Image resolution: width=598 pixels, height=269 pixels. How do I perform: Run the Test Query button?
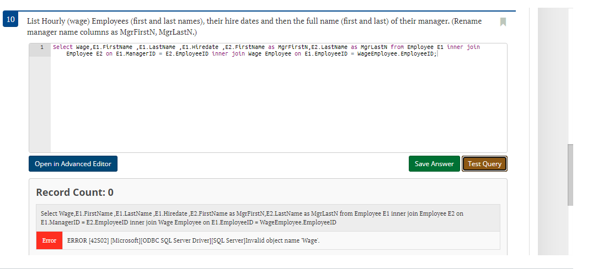(x=484, y=163)
